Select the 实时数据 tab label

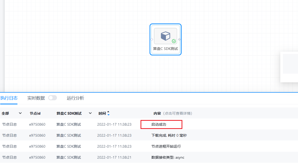[36, 98]
